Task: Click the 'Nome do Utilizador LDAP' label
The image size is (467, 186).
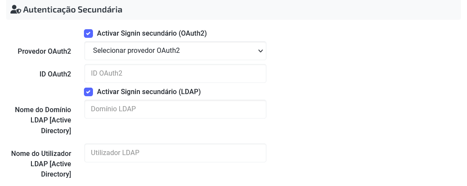Action: pos(41,159)
